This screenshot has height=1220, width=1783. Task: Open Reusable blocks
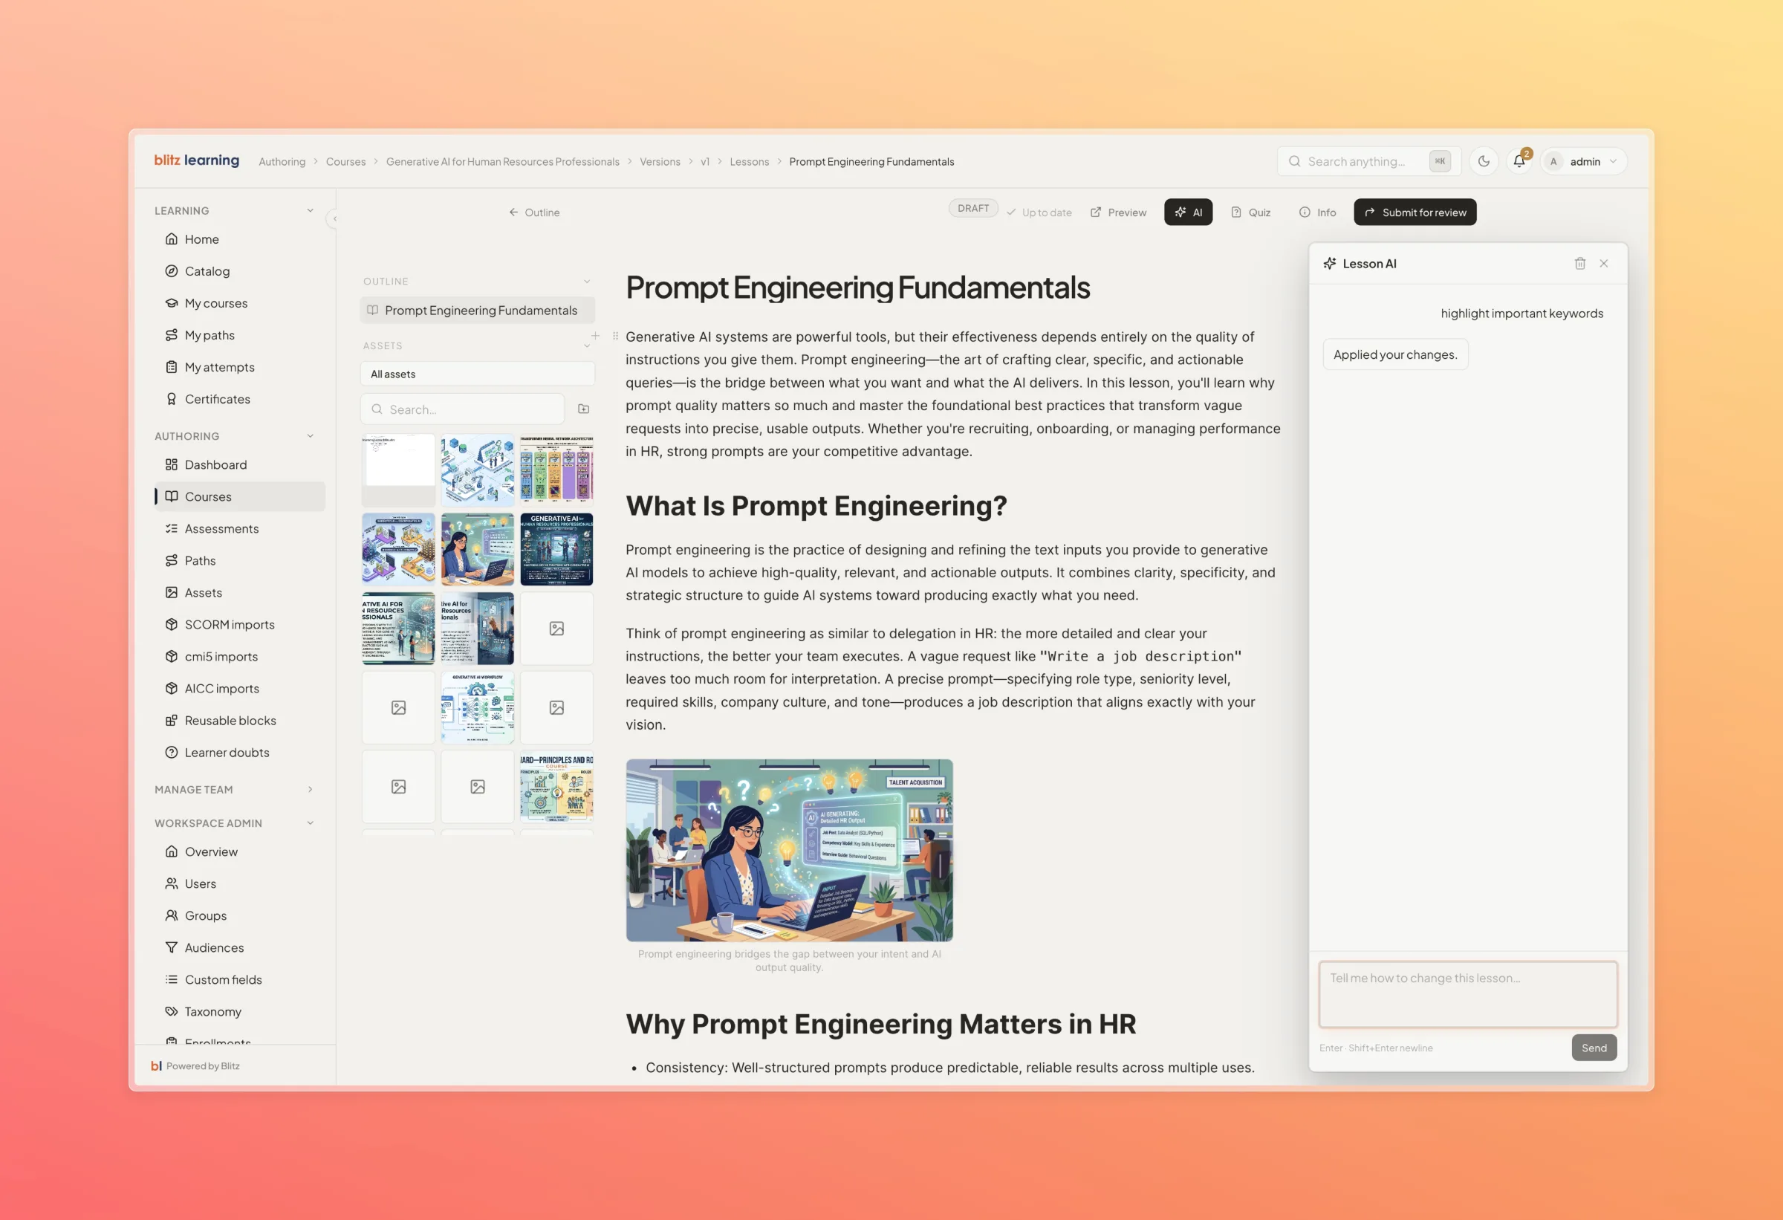(239, 721)
